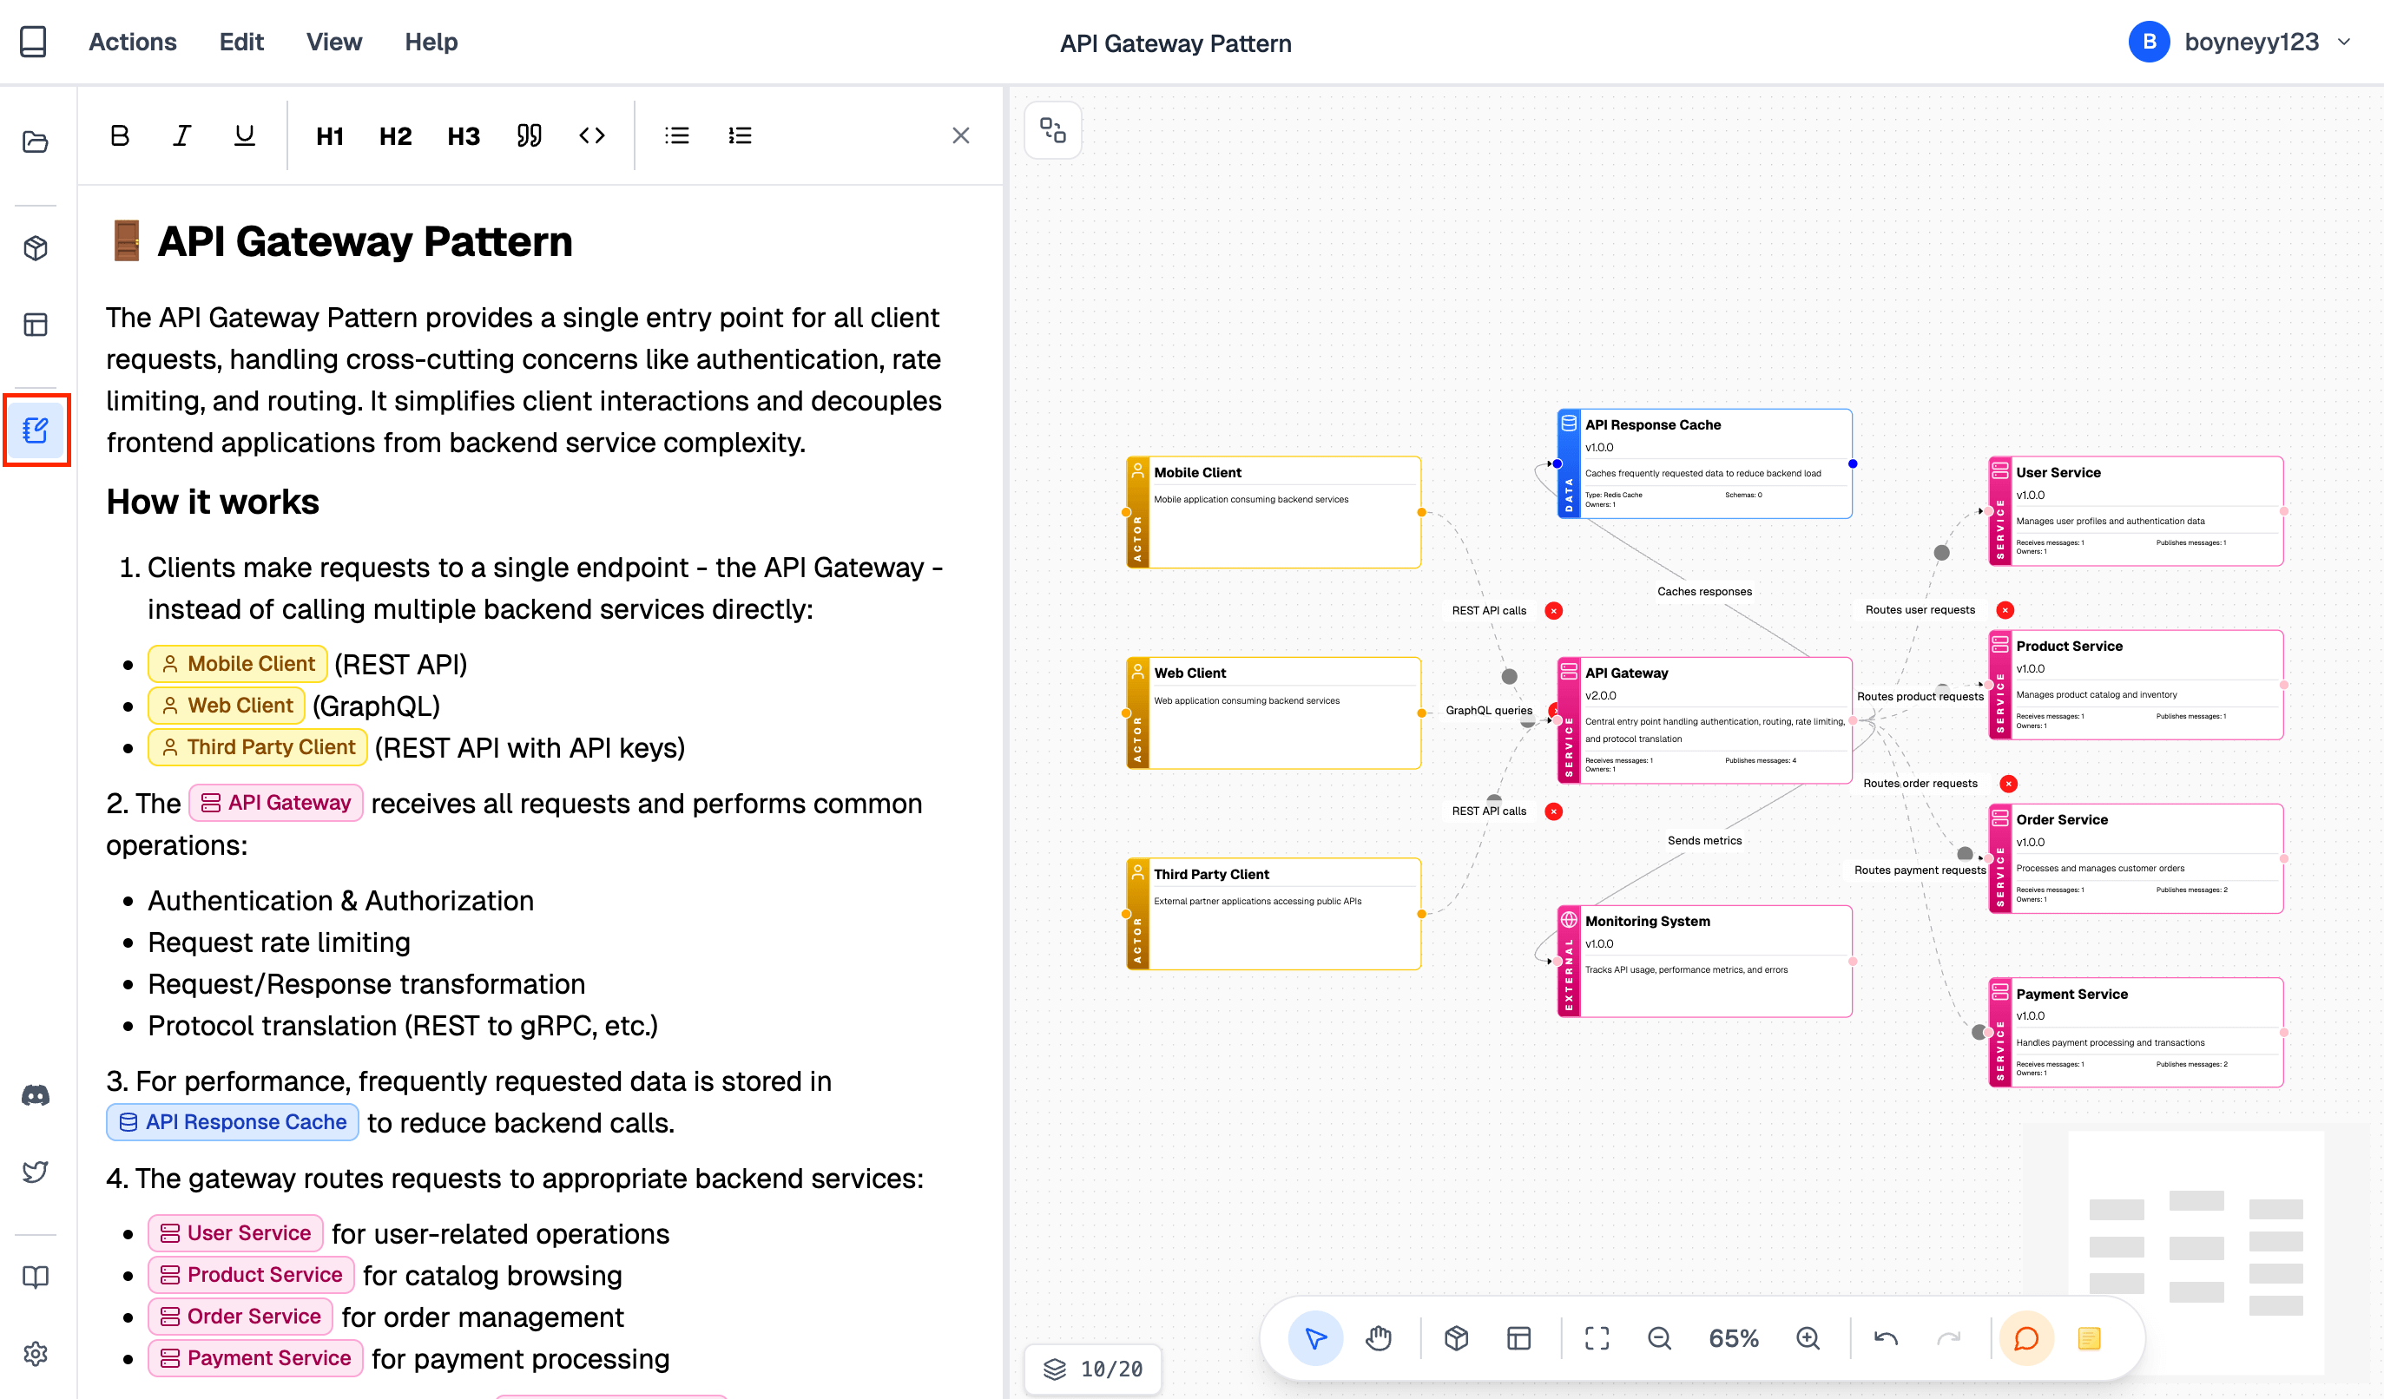
Task: Select the pointer tool in canvas toolbar
Action: [x=1316, y=1337]
